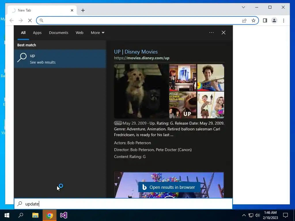
Task: Click the 'Content Rating: G' text
Action: click(x=130, y=157)
